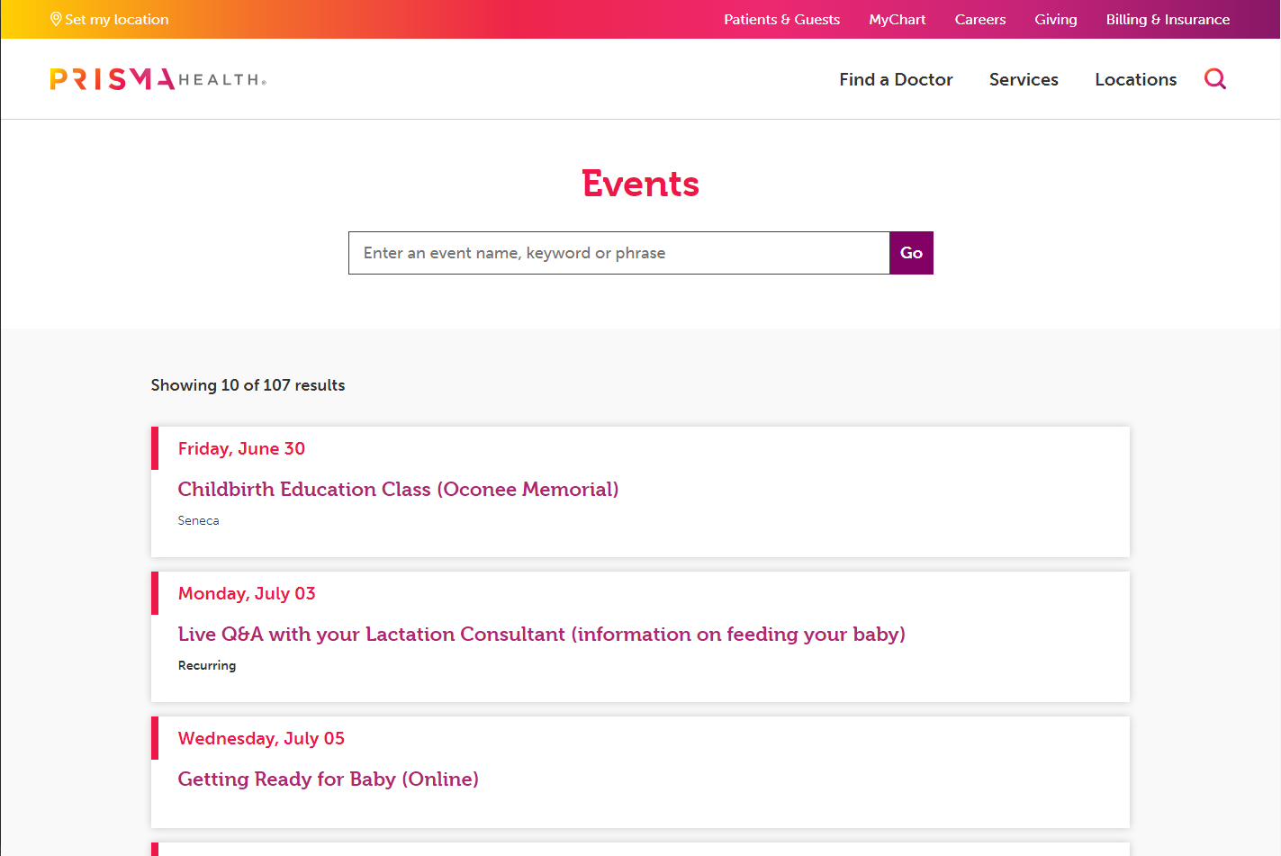Click the Wednesday, July 05 date text

tap(261, 738)
